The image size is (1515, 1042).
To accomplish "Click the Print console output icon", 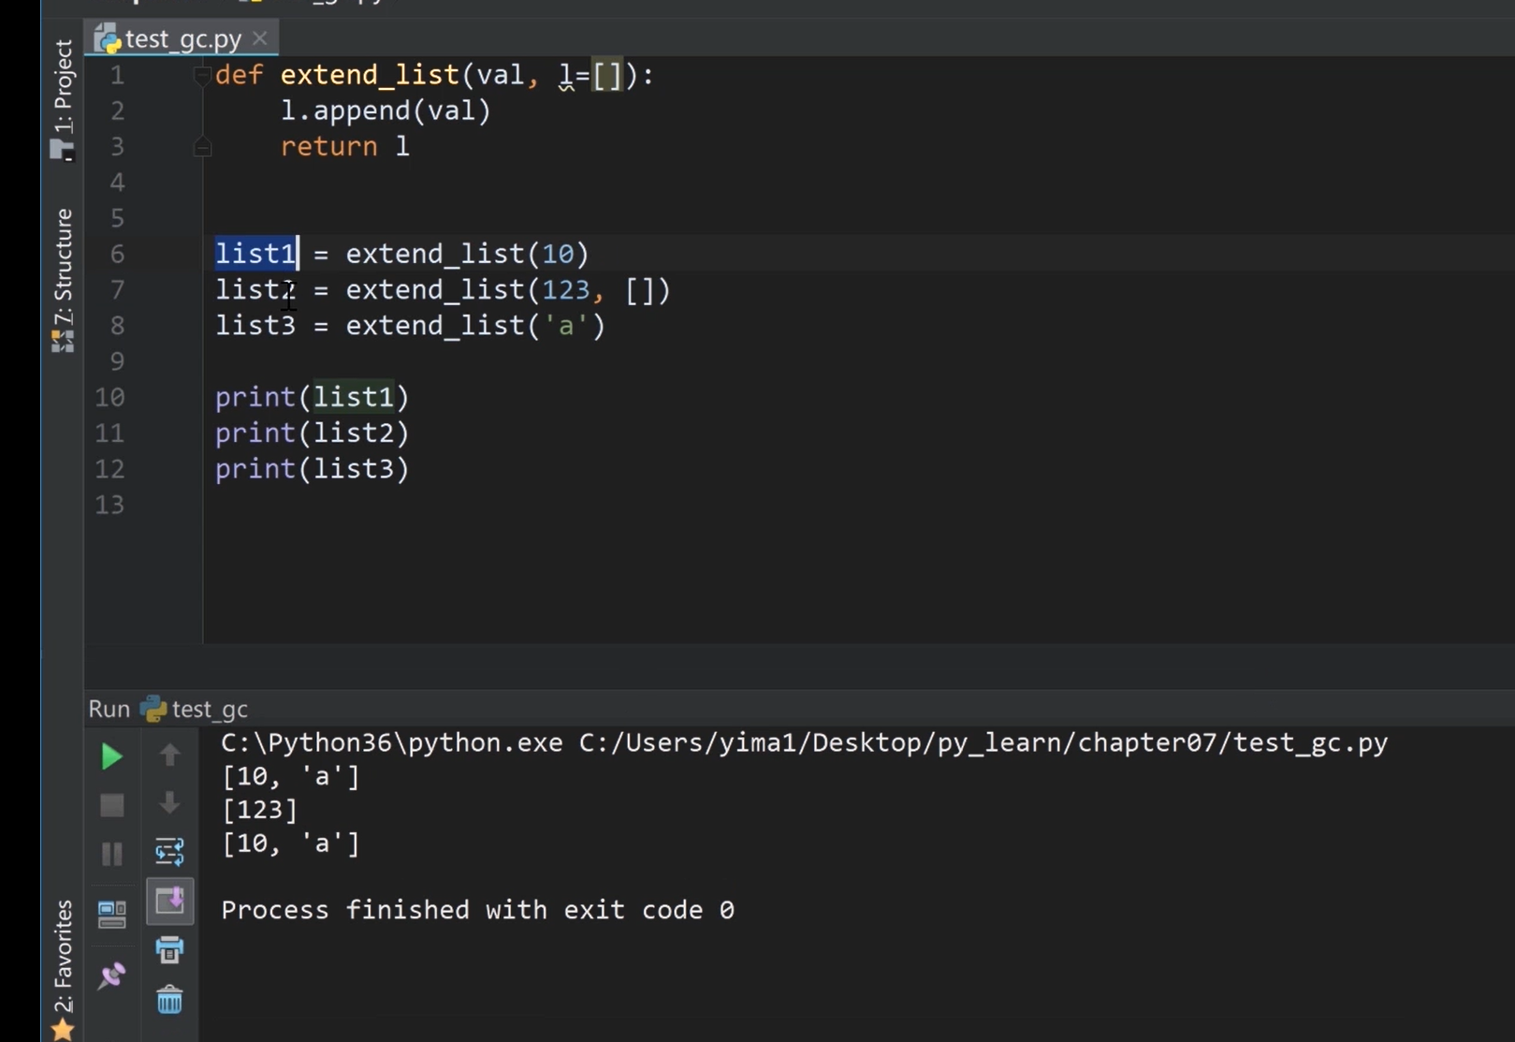I will click(x=169, y=950).
